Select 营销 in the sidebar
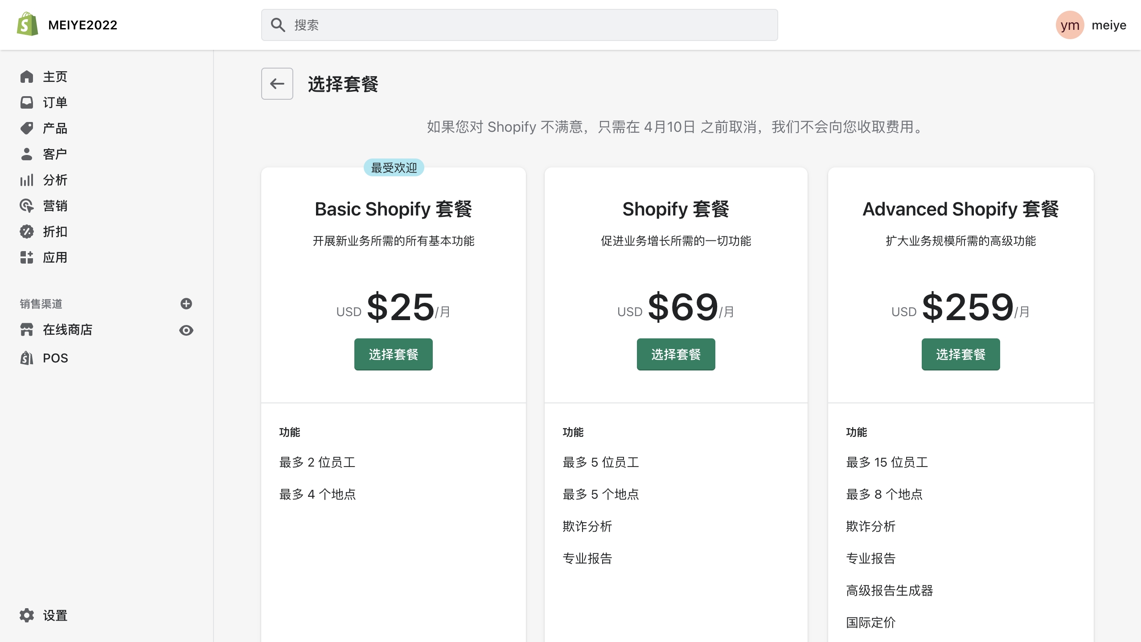 click(x=55, y=206)
